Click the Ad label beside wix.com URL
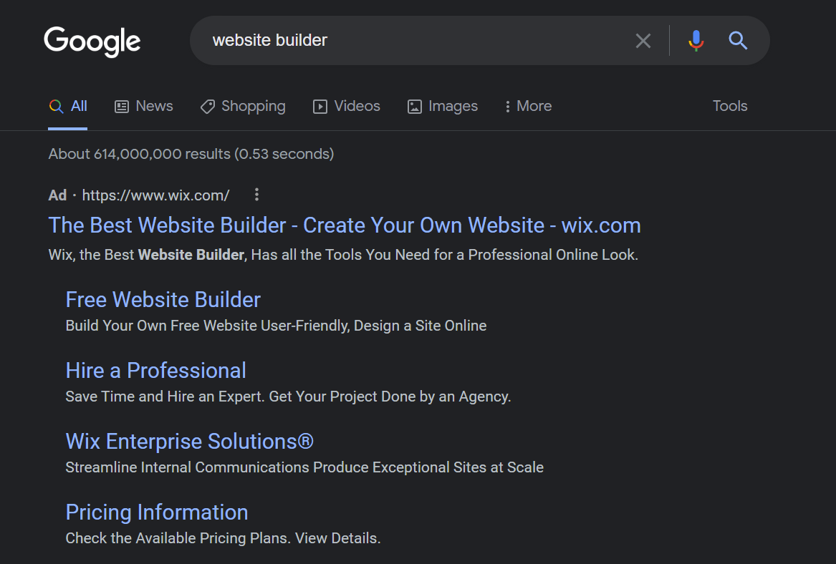The height and width of the screenshot is (564, 836). click(x=57, y=195)
